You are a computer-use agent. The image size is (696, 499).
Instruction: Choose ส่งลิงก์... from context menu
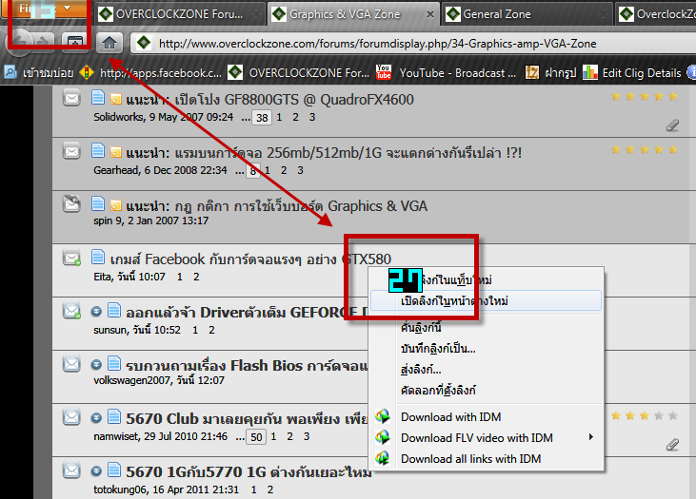[x=486, y=370]
